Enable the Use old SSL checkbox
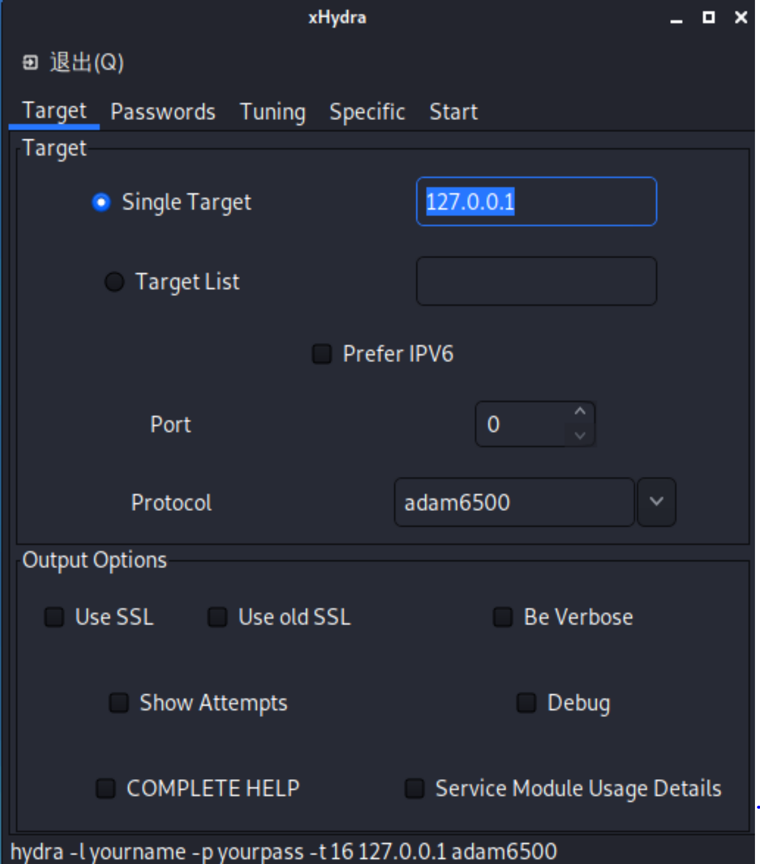Viewport: 760px width, 864px height. click(217, 617)
